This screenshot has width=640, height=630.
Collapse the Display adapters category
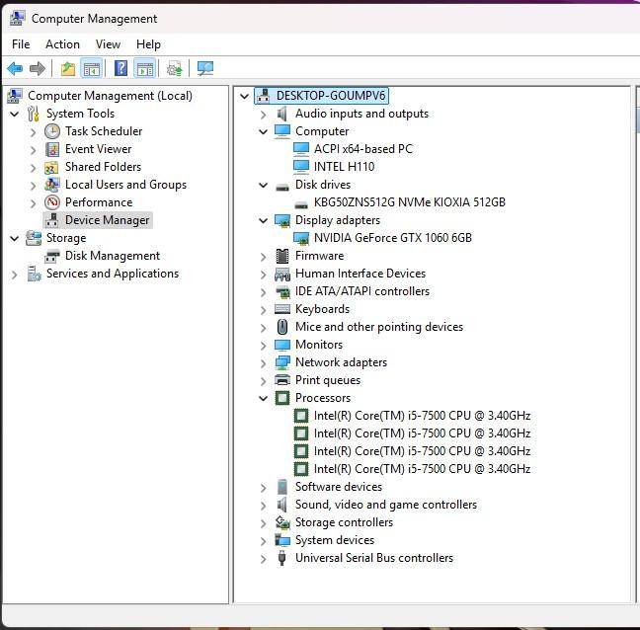pos(264,220)
